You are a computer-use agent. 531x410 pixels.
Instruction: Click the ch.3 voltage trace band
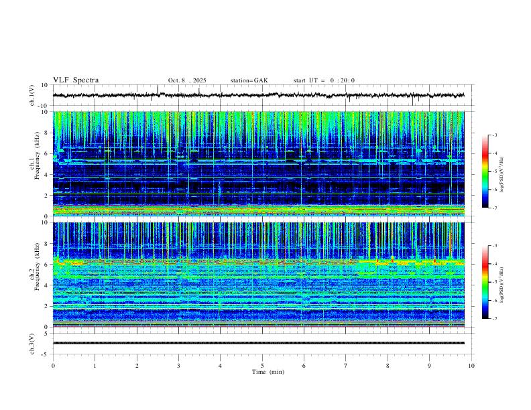pyautogui.click(x=258, y=343)
